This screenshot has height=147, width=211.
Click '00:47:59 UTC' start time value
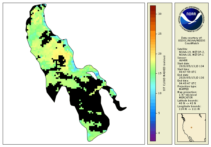click(x=187, y=72)
